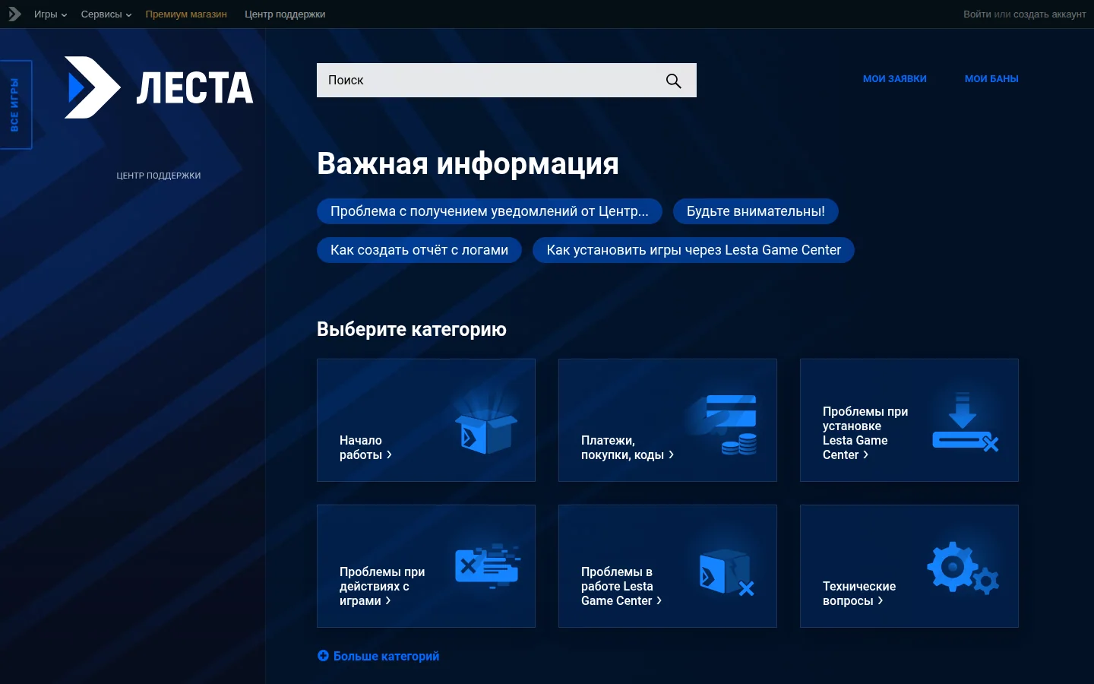The height and width of the screenshot is (684, 1094).
Task: Open Как создать отчёт с логами
Action: click(419, 250)
